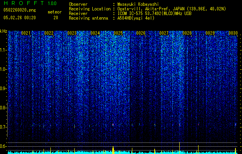Click the date stamp 05.02.26 00:20
Image resolution: width=242 pixels, height=154 pixels.
[20, 18]
